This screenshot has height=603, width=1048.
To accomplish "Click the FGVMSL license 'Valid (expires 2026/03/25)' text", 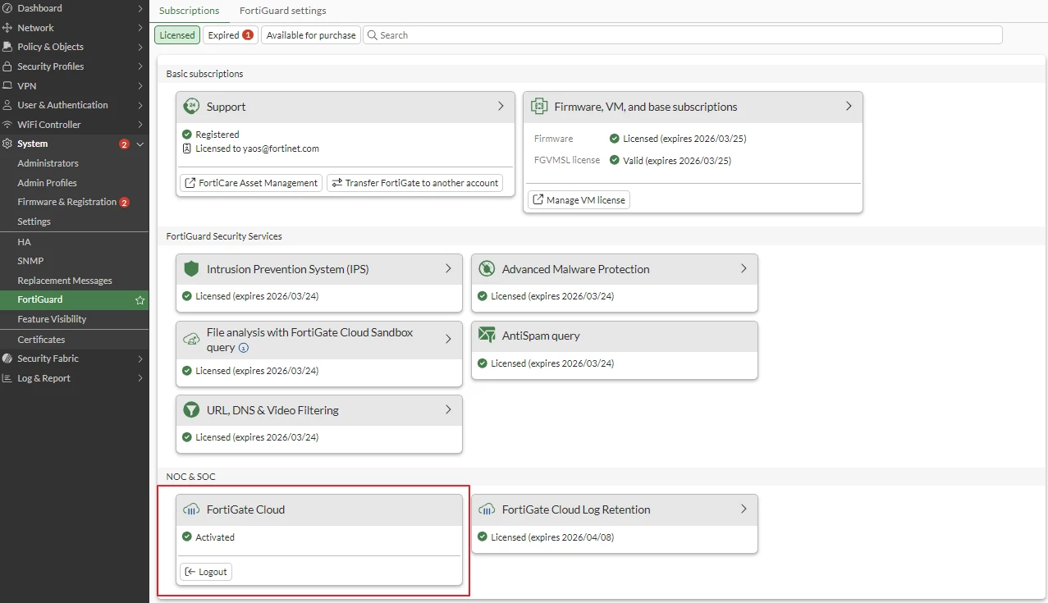I will (677, 161).
